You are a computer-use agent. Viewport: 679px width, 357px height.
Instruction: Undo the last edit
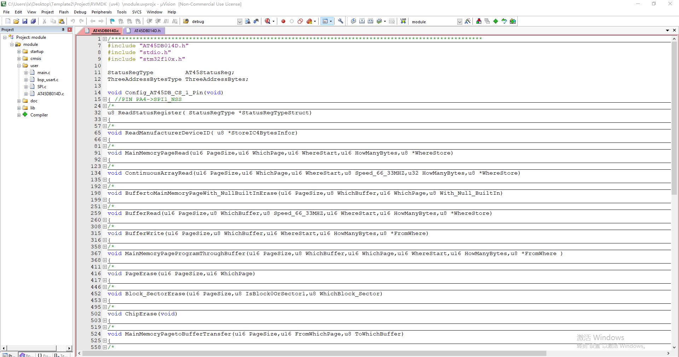click(73, 21)
